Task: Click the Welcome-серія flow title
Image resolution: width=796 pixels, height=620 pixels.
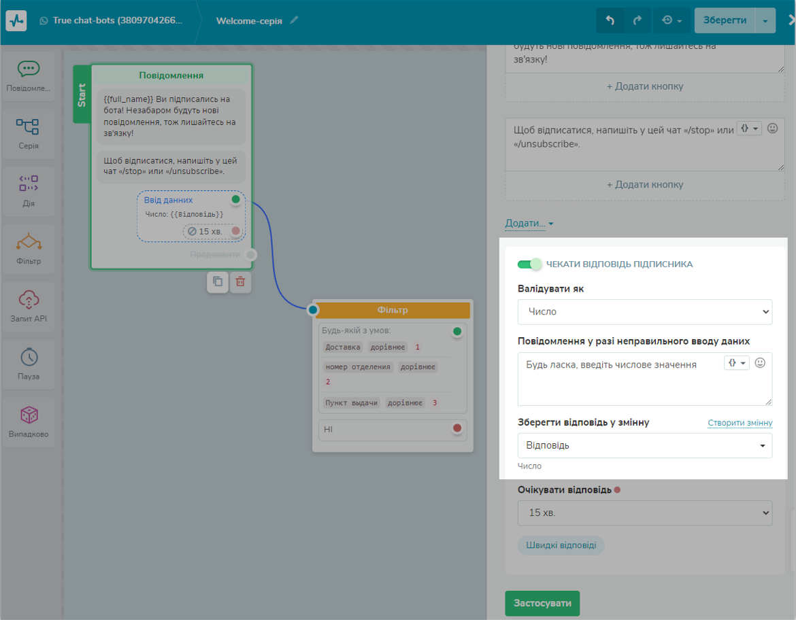Action: tap(249, 21)
